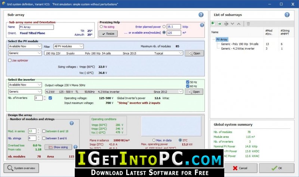
Task: Collapse the PV Array tree node
Action: tap(213, 40)
